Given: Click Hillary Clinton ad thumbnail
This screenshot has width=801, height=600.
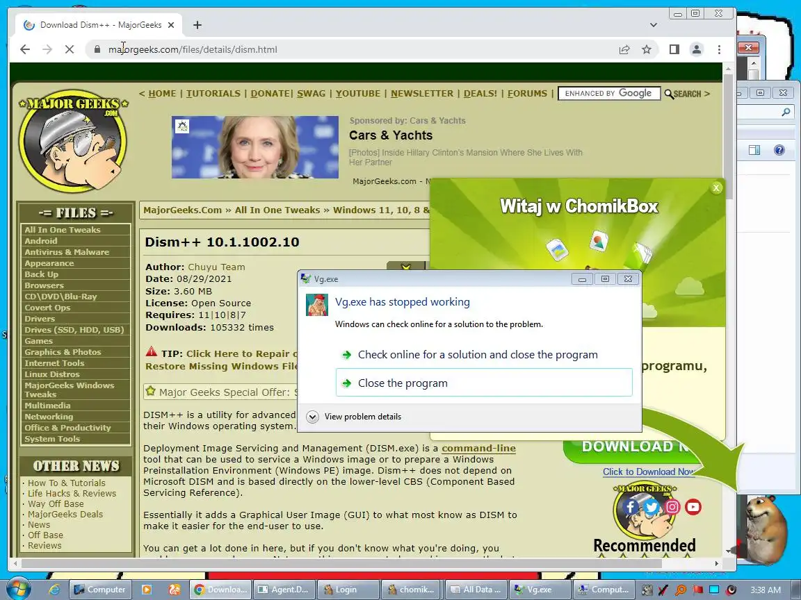Looking at the screenshot, I should [255, 147].
